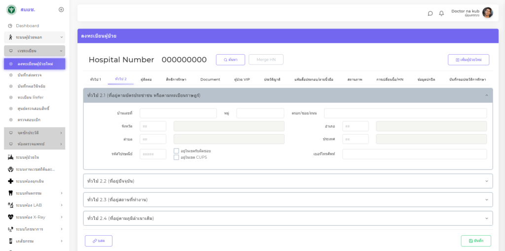The height and width of the screenshot is (251, 505).
Task: Click the ค้นหา search button
Action: 230,60
